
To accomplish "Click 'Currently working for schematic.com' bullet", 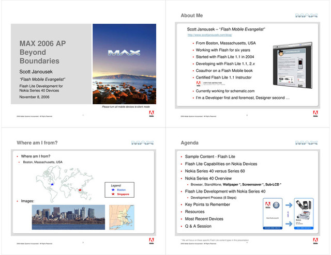I will pos(225,91).
